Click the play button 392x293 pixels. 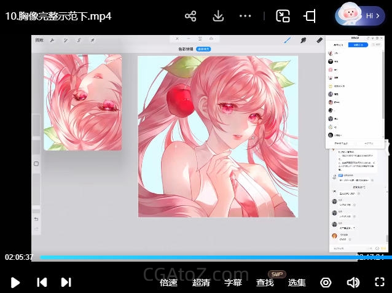pyautogui.click(x=15, y=282)
